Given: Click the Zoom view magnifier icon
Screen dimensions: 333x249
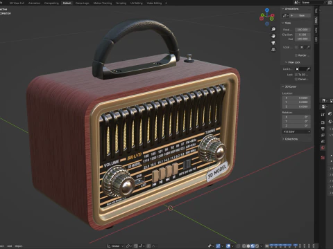Looking at the screenshot, I should pos(273,29).
